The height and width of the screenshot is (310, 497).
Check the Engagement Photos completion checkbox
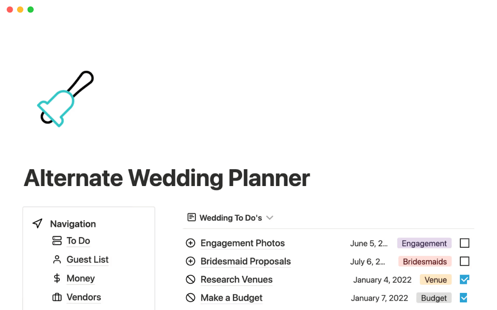[x=464, y=243]
